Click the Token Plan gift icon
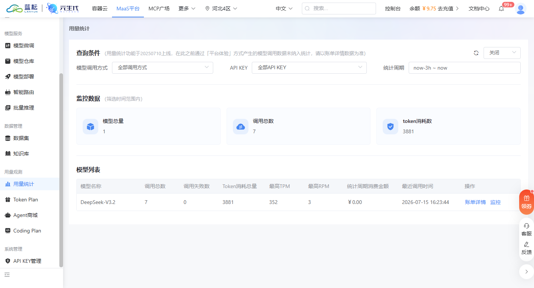 coord(7,200)
